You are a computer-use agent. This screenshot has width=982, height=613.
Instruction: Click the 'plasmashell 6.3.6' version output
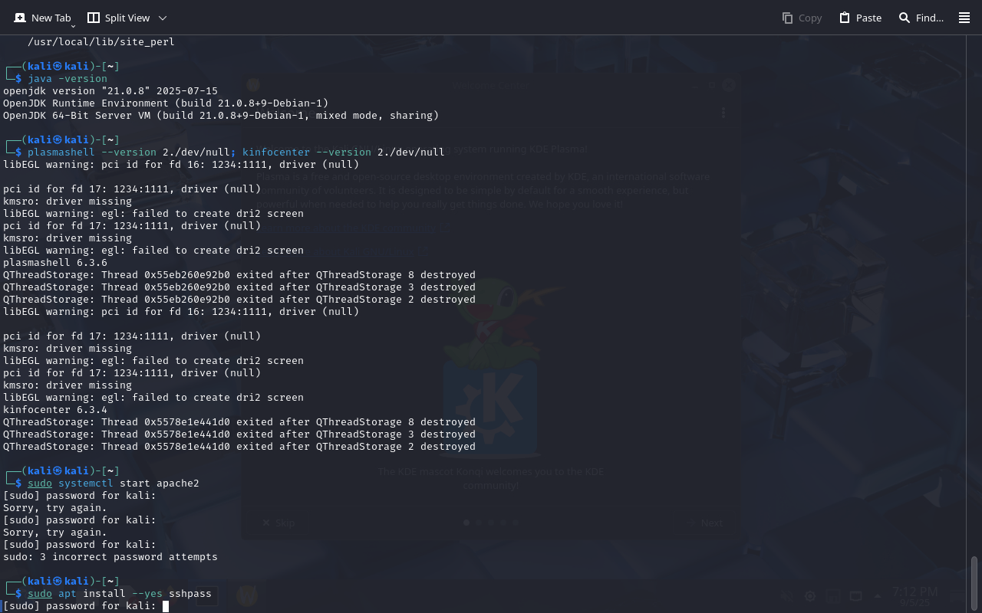click(55, 263)
